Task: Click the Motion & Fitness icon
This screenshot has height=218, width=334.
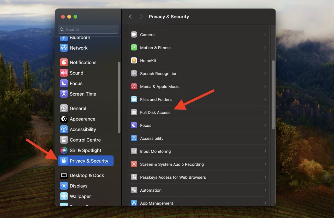Action: (134, 48)
